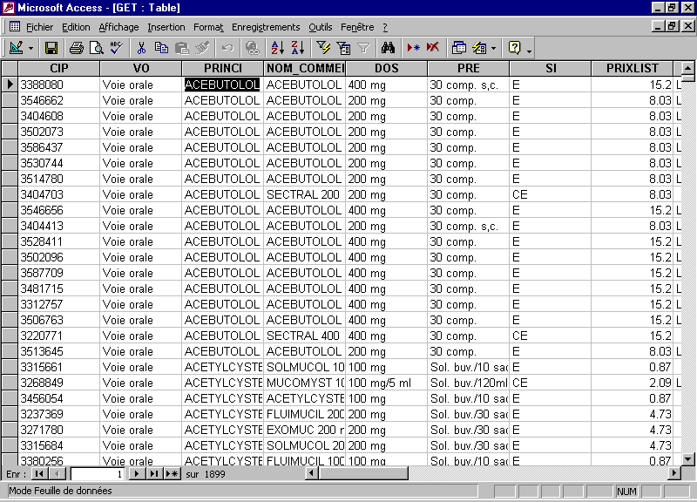Select the SI column header
697x502 pixels.
[551, 69]
